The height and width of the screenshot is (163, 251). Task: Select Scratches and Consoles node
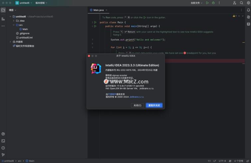point(23,46)
